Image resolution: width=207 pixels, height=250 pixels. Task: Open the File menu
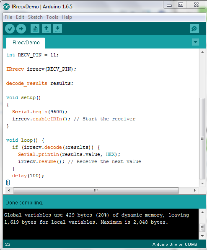(8, 17)
